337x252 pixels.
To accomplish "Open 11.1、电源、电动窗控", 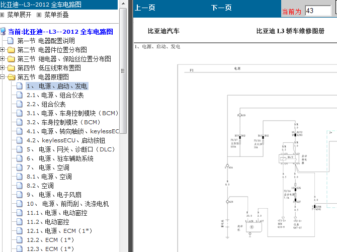I will pyautogui.click(x=57, y=213).
